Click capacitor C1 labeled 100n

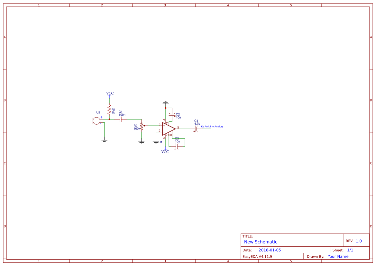tap(120, 119)
